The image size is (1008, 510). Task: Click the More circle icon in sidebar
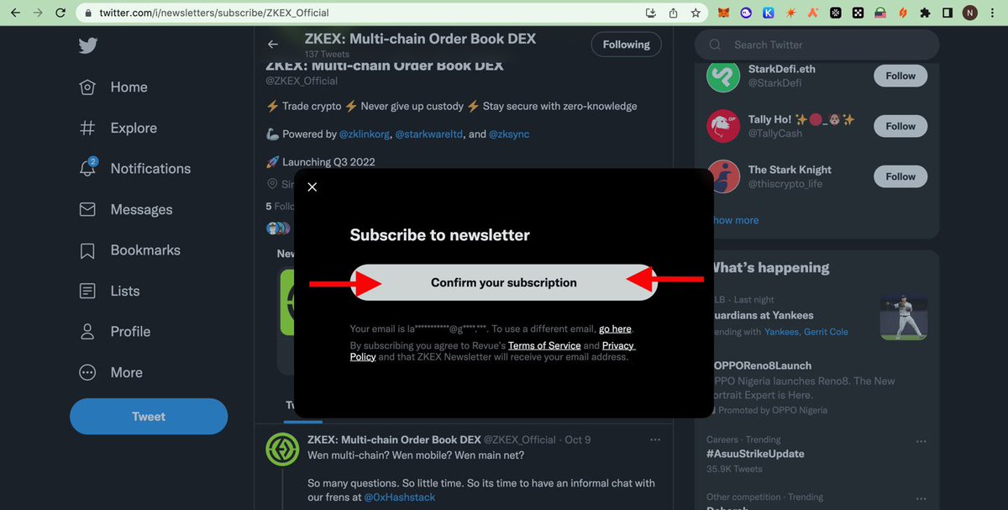click(x=87, y=372)
